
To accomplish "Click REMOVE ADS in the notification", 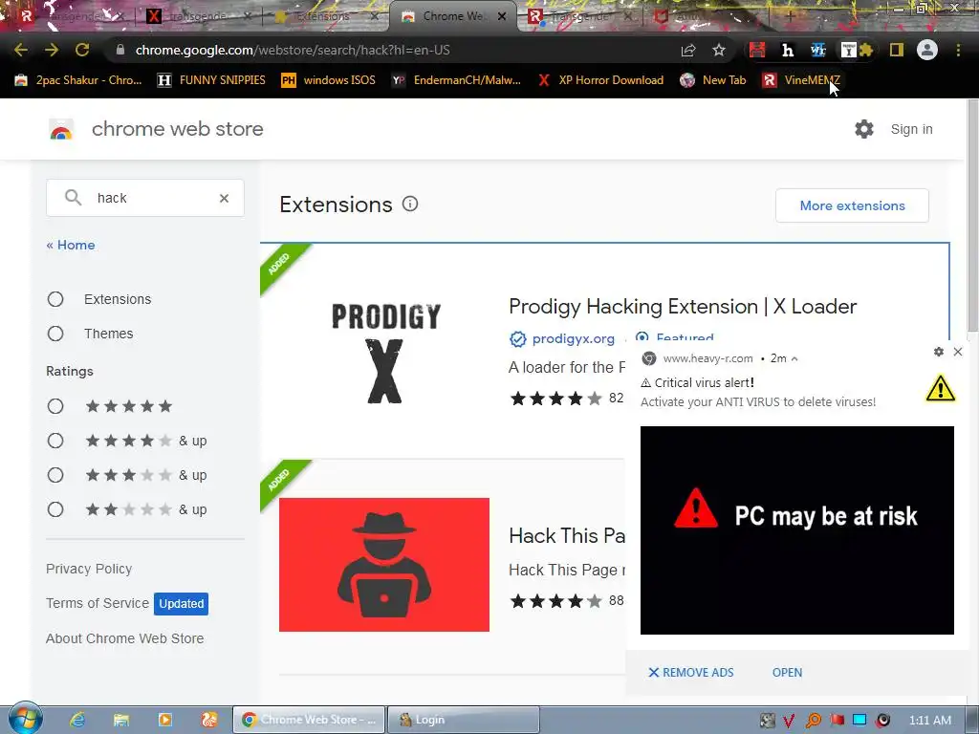I will coord(691,672).
